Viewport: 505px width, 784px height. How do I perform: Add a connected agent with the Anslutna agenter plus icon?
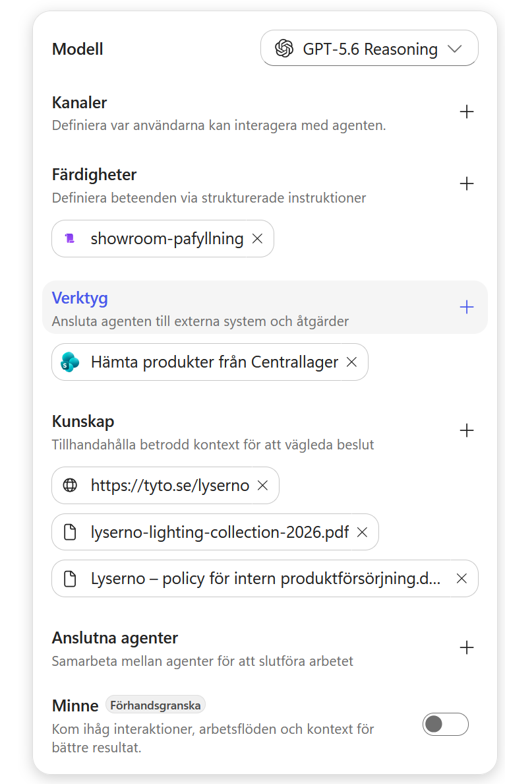pos(467,647)
